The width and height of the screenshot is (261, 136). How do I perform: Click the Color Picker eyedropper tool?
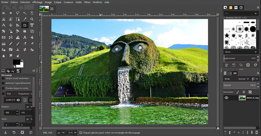(25, 19)
